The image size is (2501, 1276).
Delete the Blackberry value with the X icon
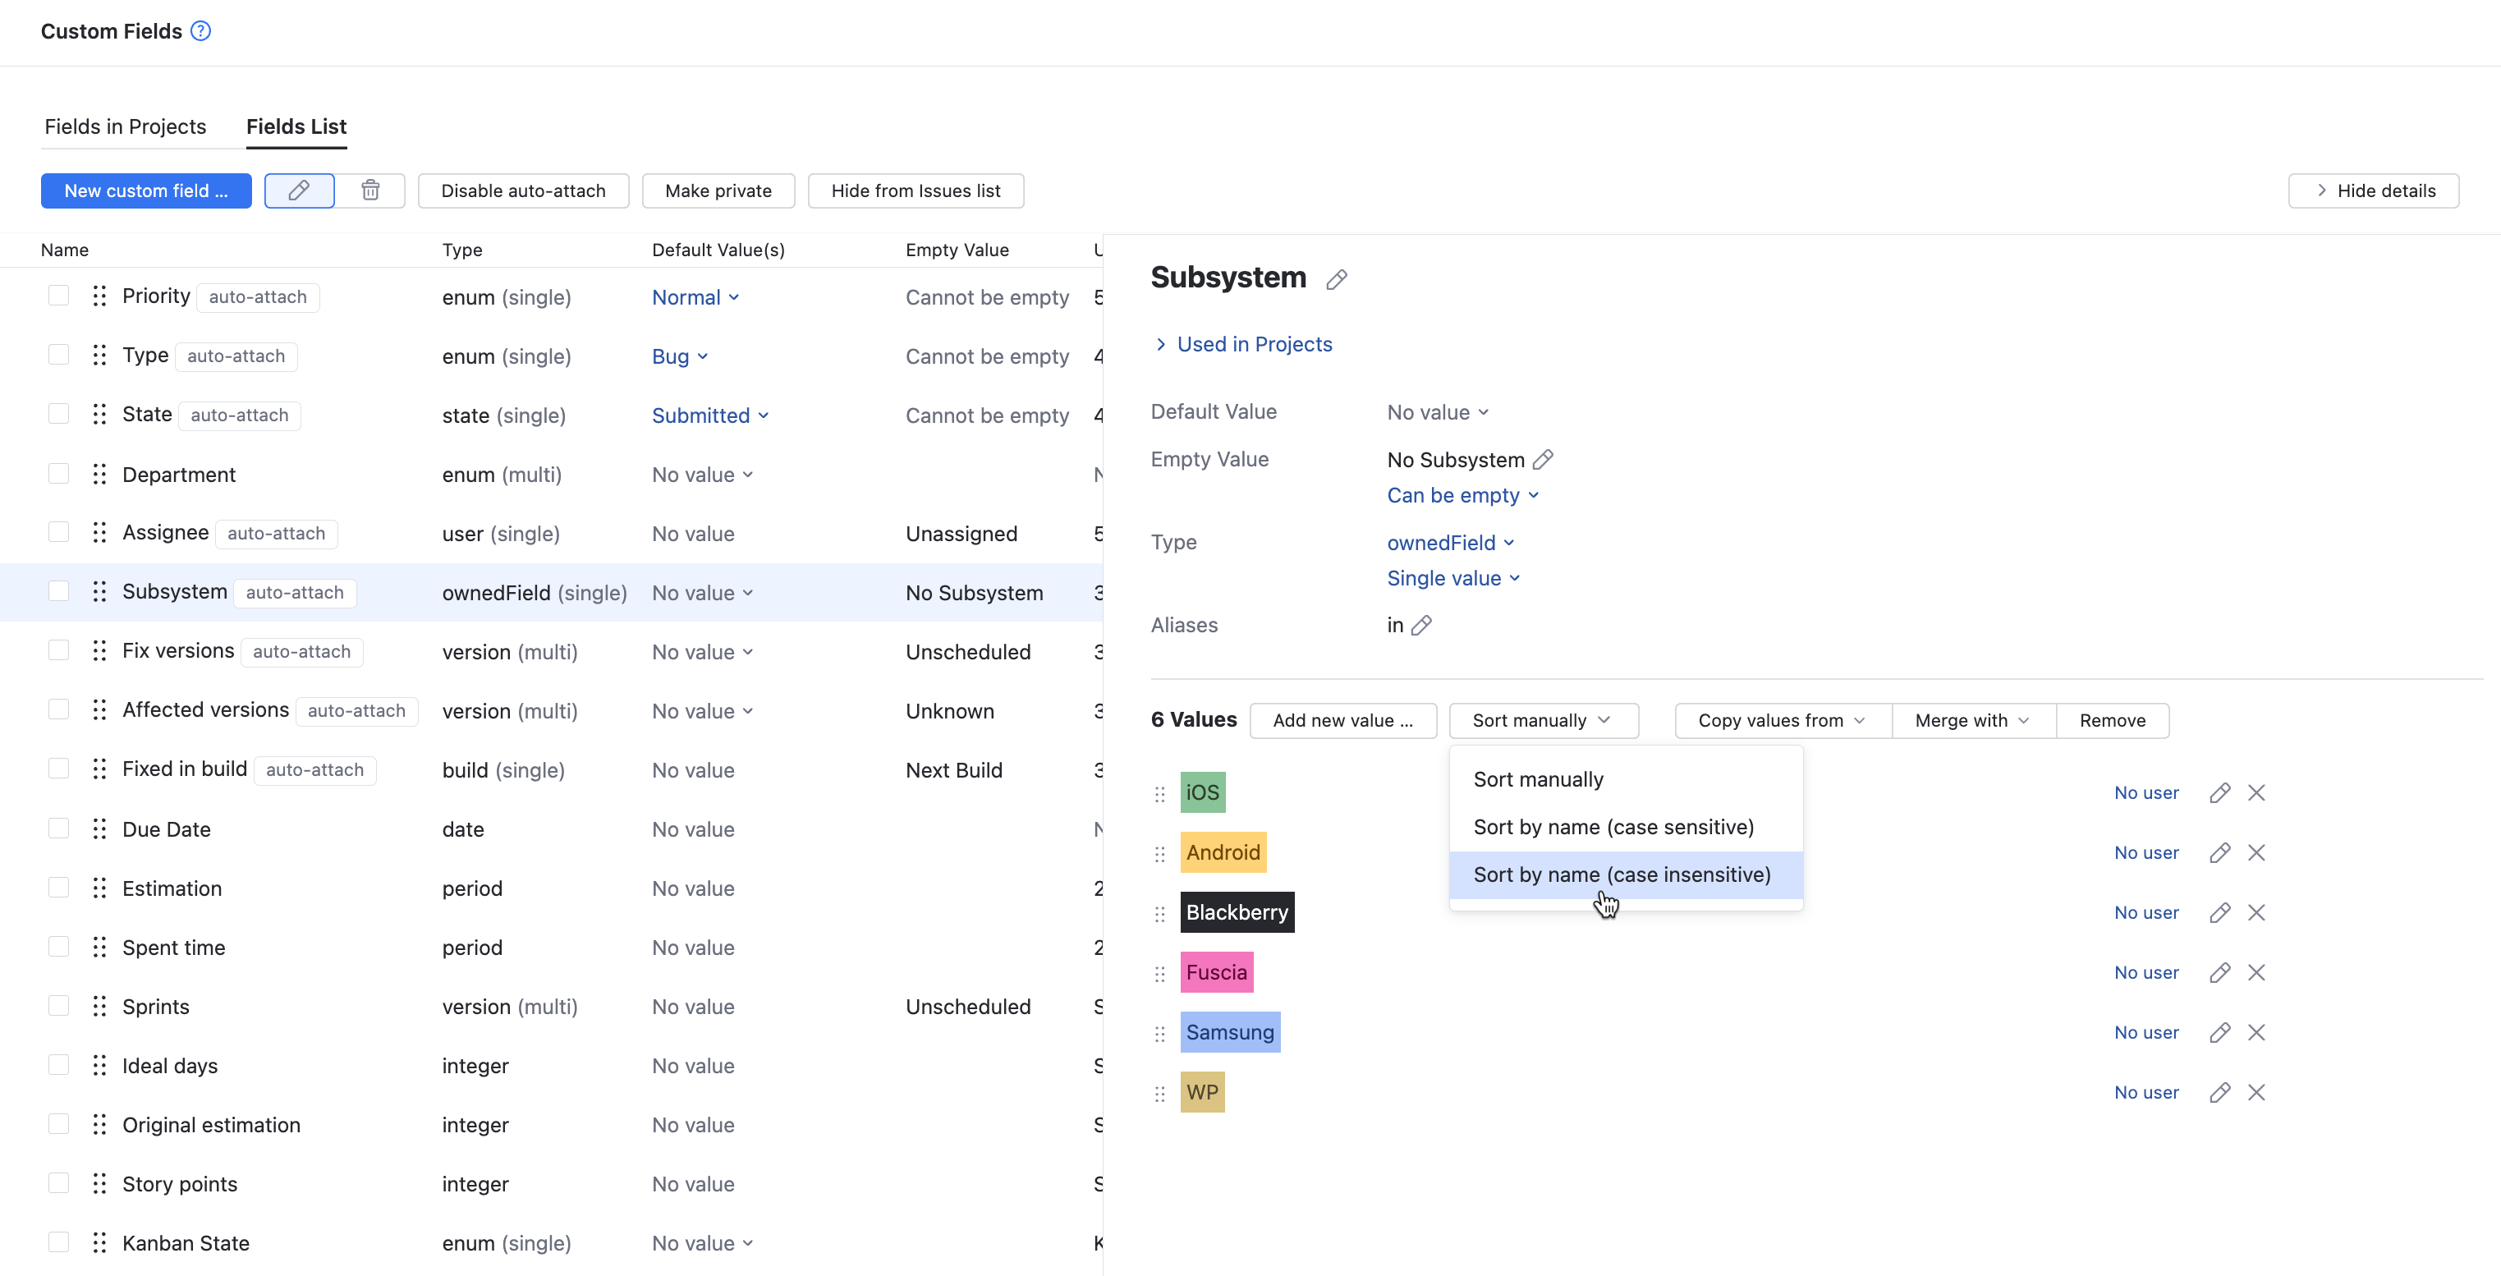coord(2256,912)
